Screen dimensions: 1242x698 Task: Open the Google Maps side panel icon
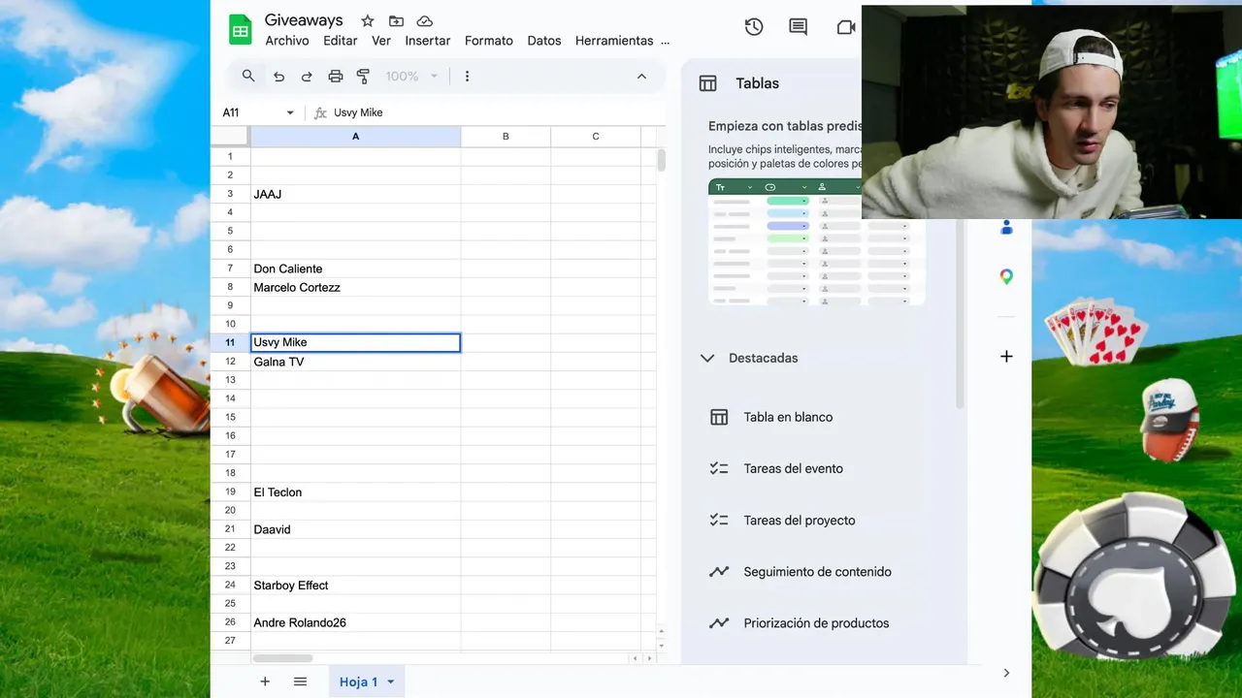1006,277
